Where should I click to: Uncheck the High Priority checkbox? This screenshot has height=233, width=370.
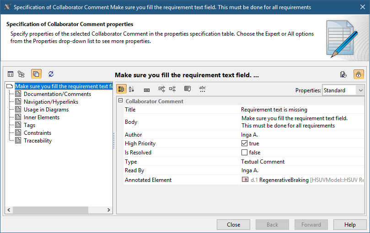pyautogui.click(x=245, y=143)
